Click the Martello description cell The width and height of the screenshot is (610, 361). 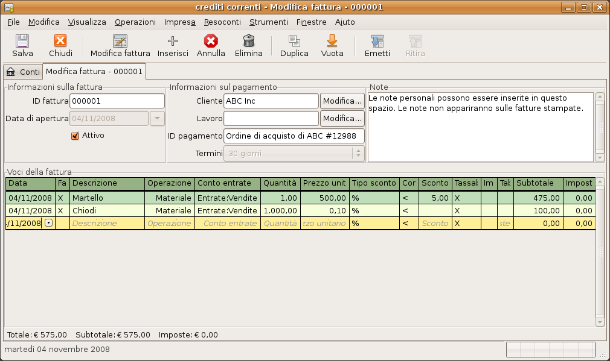[x=107, y=198]
